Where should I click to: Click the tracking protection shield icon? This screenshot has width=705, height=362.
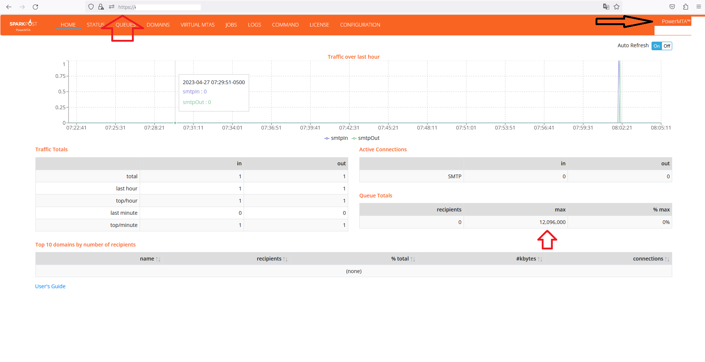(91, 7)
